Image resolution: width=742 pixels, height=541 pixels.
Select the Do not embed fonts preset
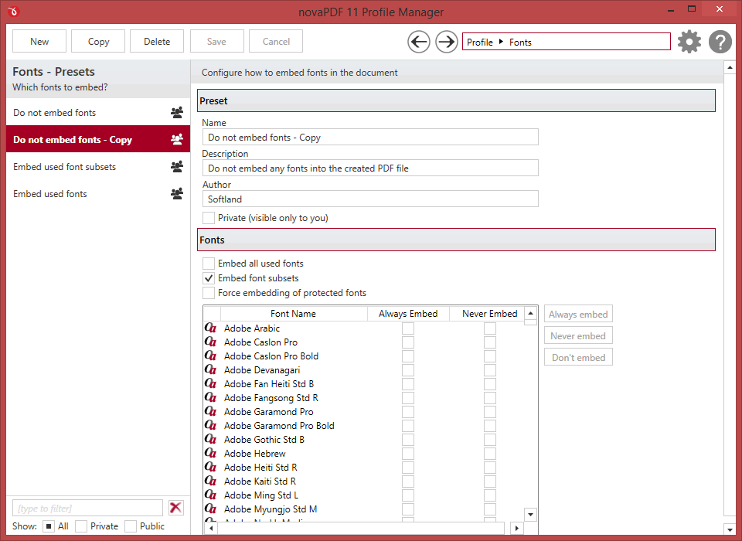tap(98, 113)
